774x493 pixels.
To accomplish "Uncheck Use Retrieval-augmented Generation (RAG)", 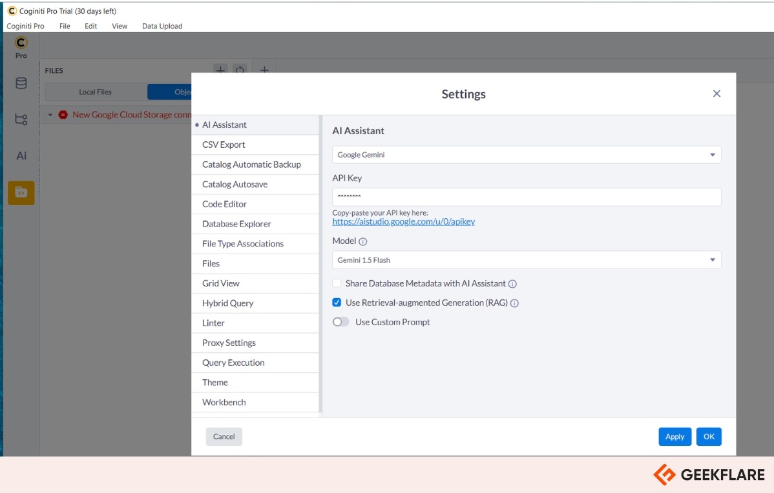I will coord(337,303).
